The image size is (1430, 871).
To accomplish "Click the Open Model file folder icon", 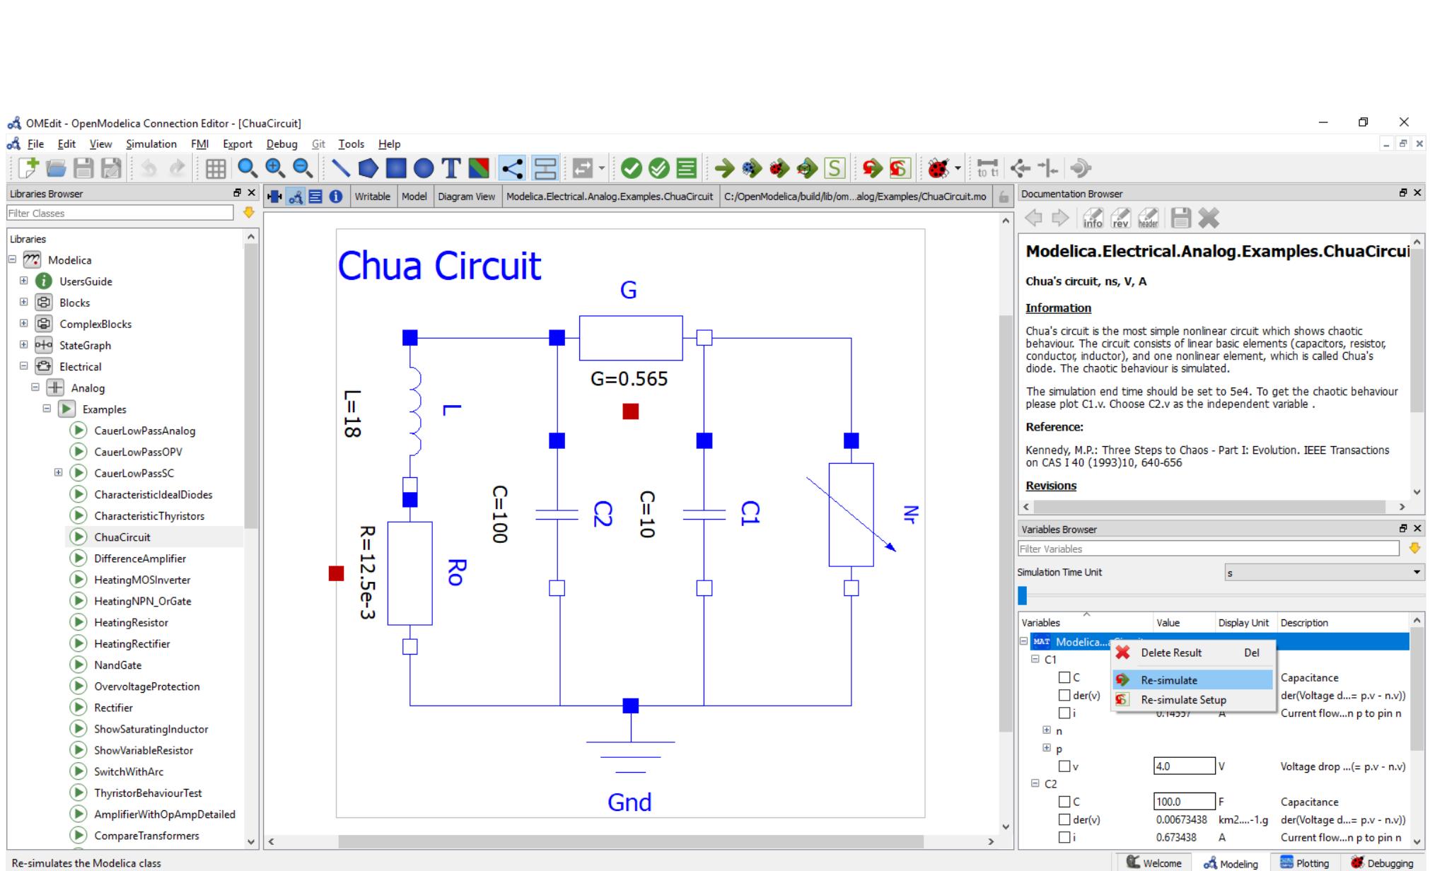I will click(57, 168).
